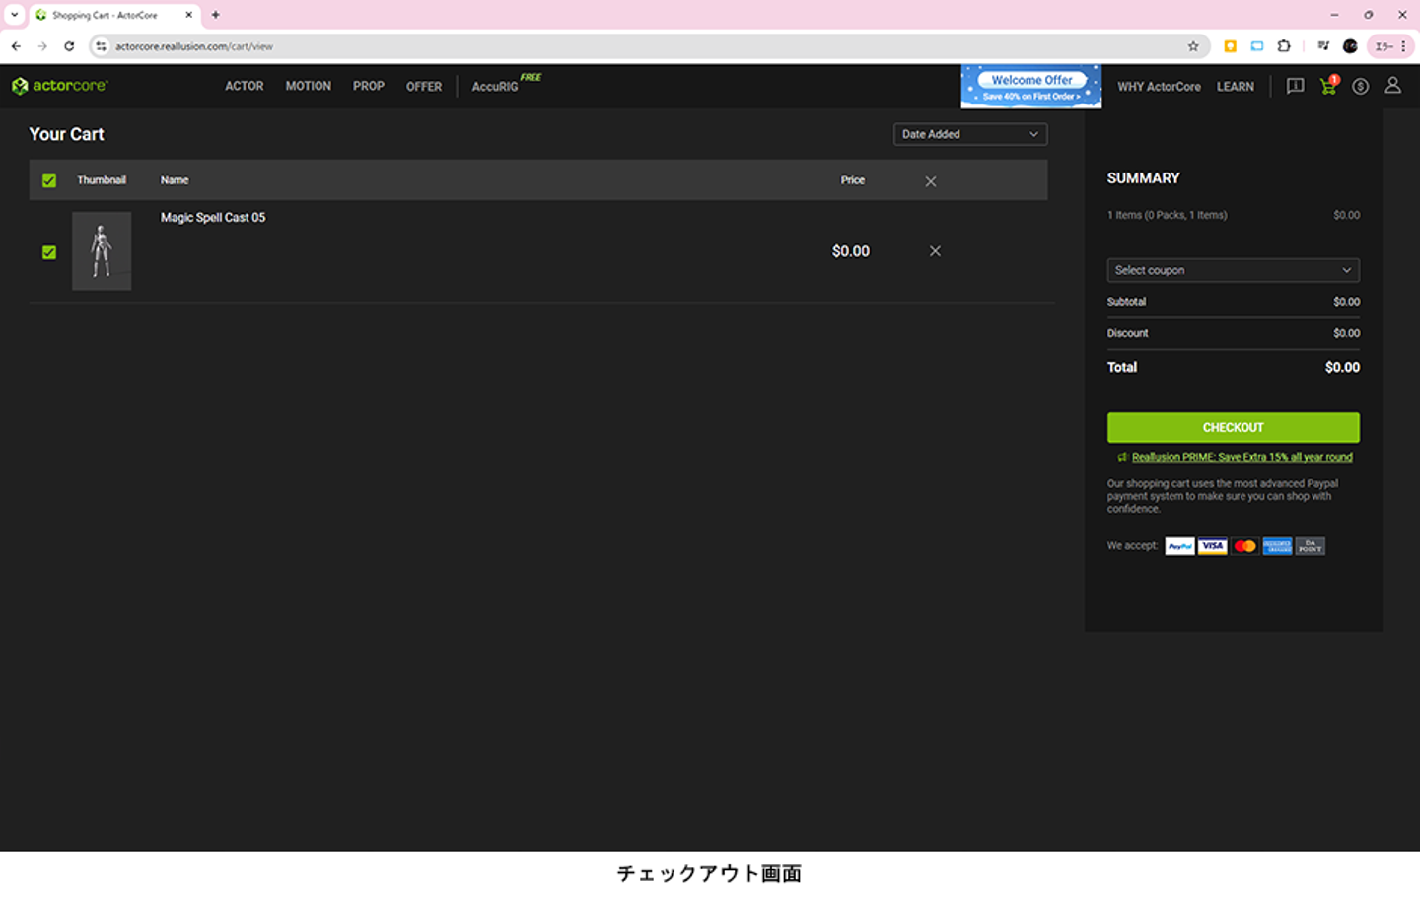Open the Chrome menu with three dots

pos(1403,46)
